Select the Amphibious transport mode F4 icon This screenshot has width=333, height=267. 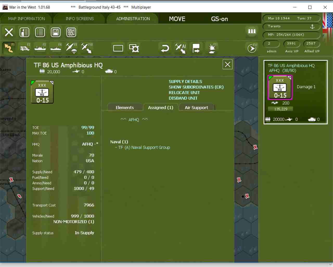56,48
